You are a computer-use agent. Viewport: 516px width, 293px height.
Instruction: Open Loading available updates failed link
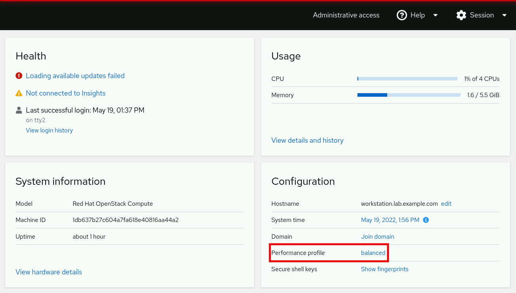click(75, 76)
